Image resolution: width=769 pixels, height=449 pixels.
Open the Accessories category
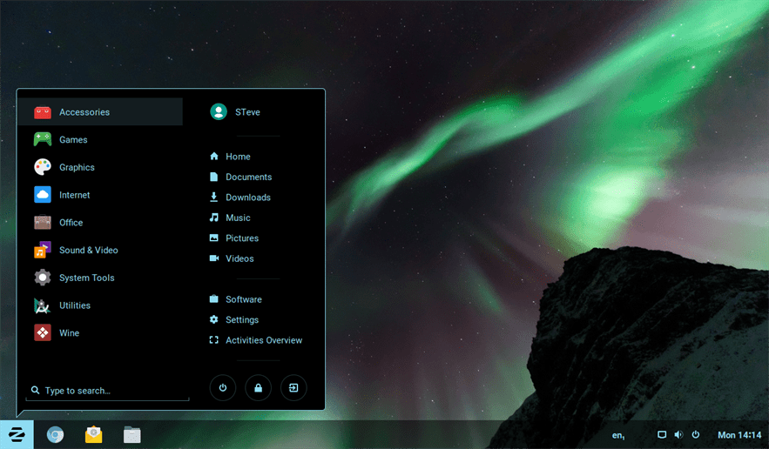[100, 111]
